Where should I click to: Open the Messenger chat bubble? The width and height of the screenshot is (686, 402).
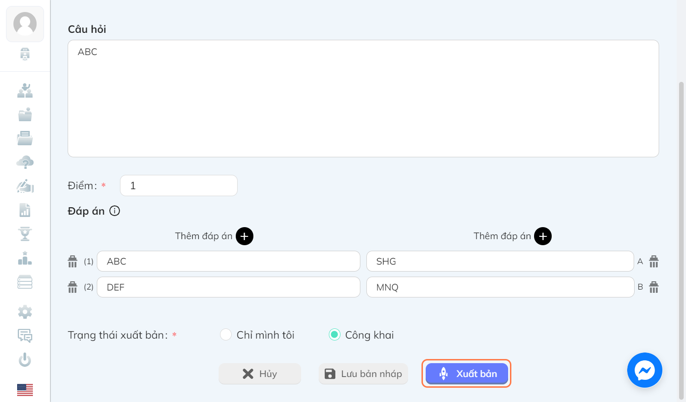coord(644,370)
